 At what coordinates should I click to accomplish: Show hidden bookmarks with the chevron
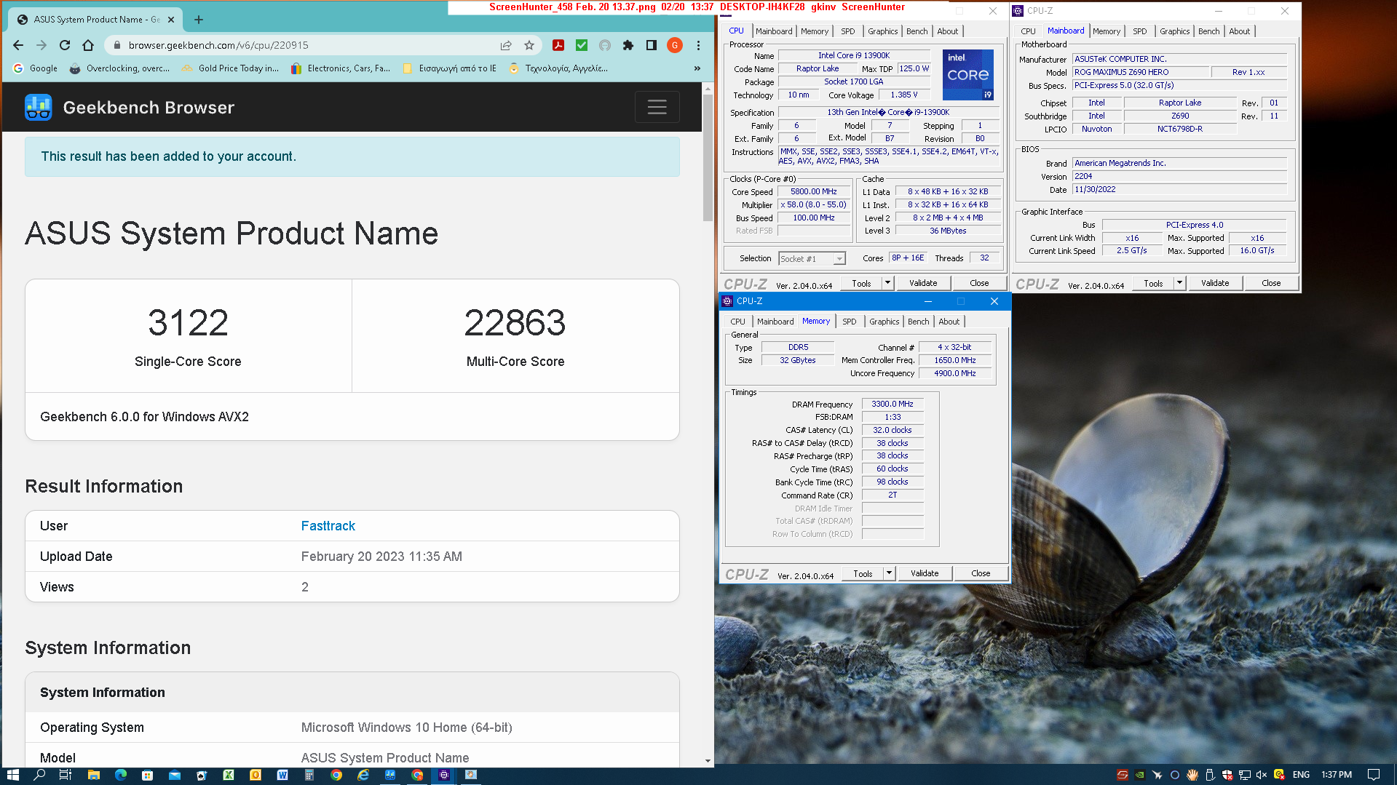coord(697,68)
